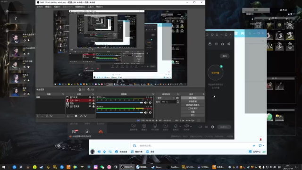This screenshot has width=302, height=170.
Task: Open the 场景集合(S) menu in OBS
Action: coord(80,7)
